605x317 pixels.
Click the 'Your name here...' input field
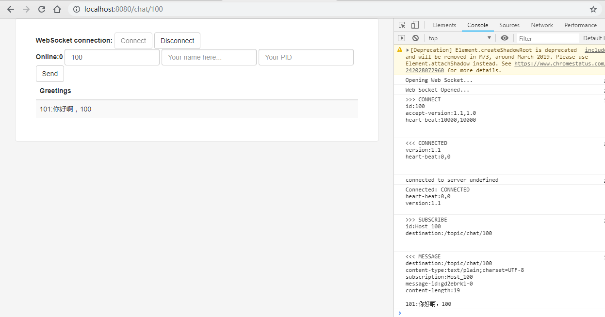click(209, 57)
